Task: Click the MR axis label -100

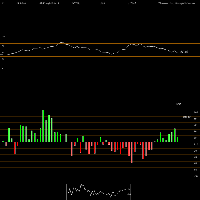Action: tap(196, 176)
